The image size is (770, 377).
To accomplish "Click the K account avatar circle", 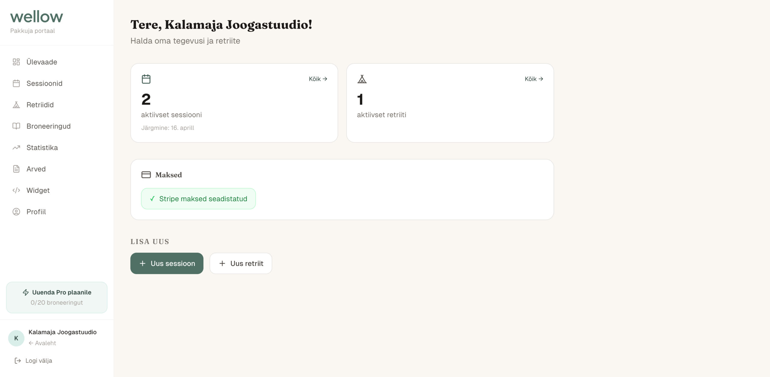I will (x=16, y=338).
